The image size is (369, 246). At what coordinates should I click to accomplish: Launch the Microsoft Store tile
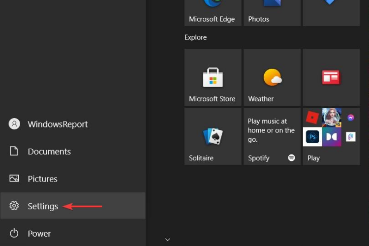213,77
